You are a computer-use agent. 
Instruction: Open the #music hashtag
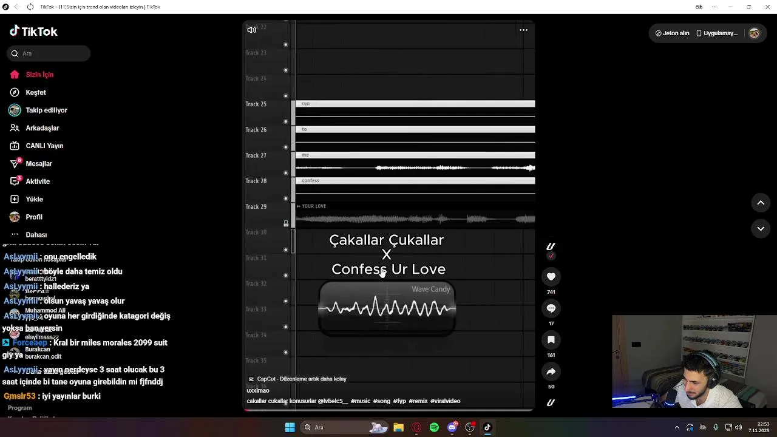pyautogui.click(x=361, y=401)
